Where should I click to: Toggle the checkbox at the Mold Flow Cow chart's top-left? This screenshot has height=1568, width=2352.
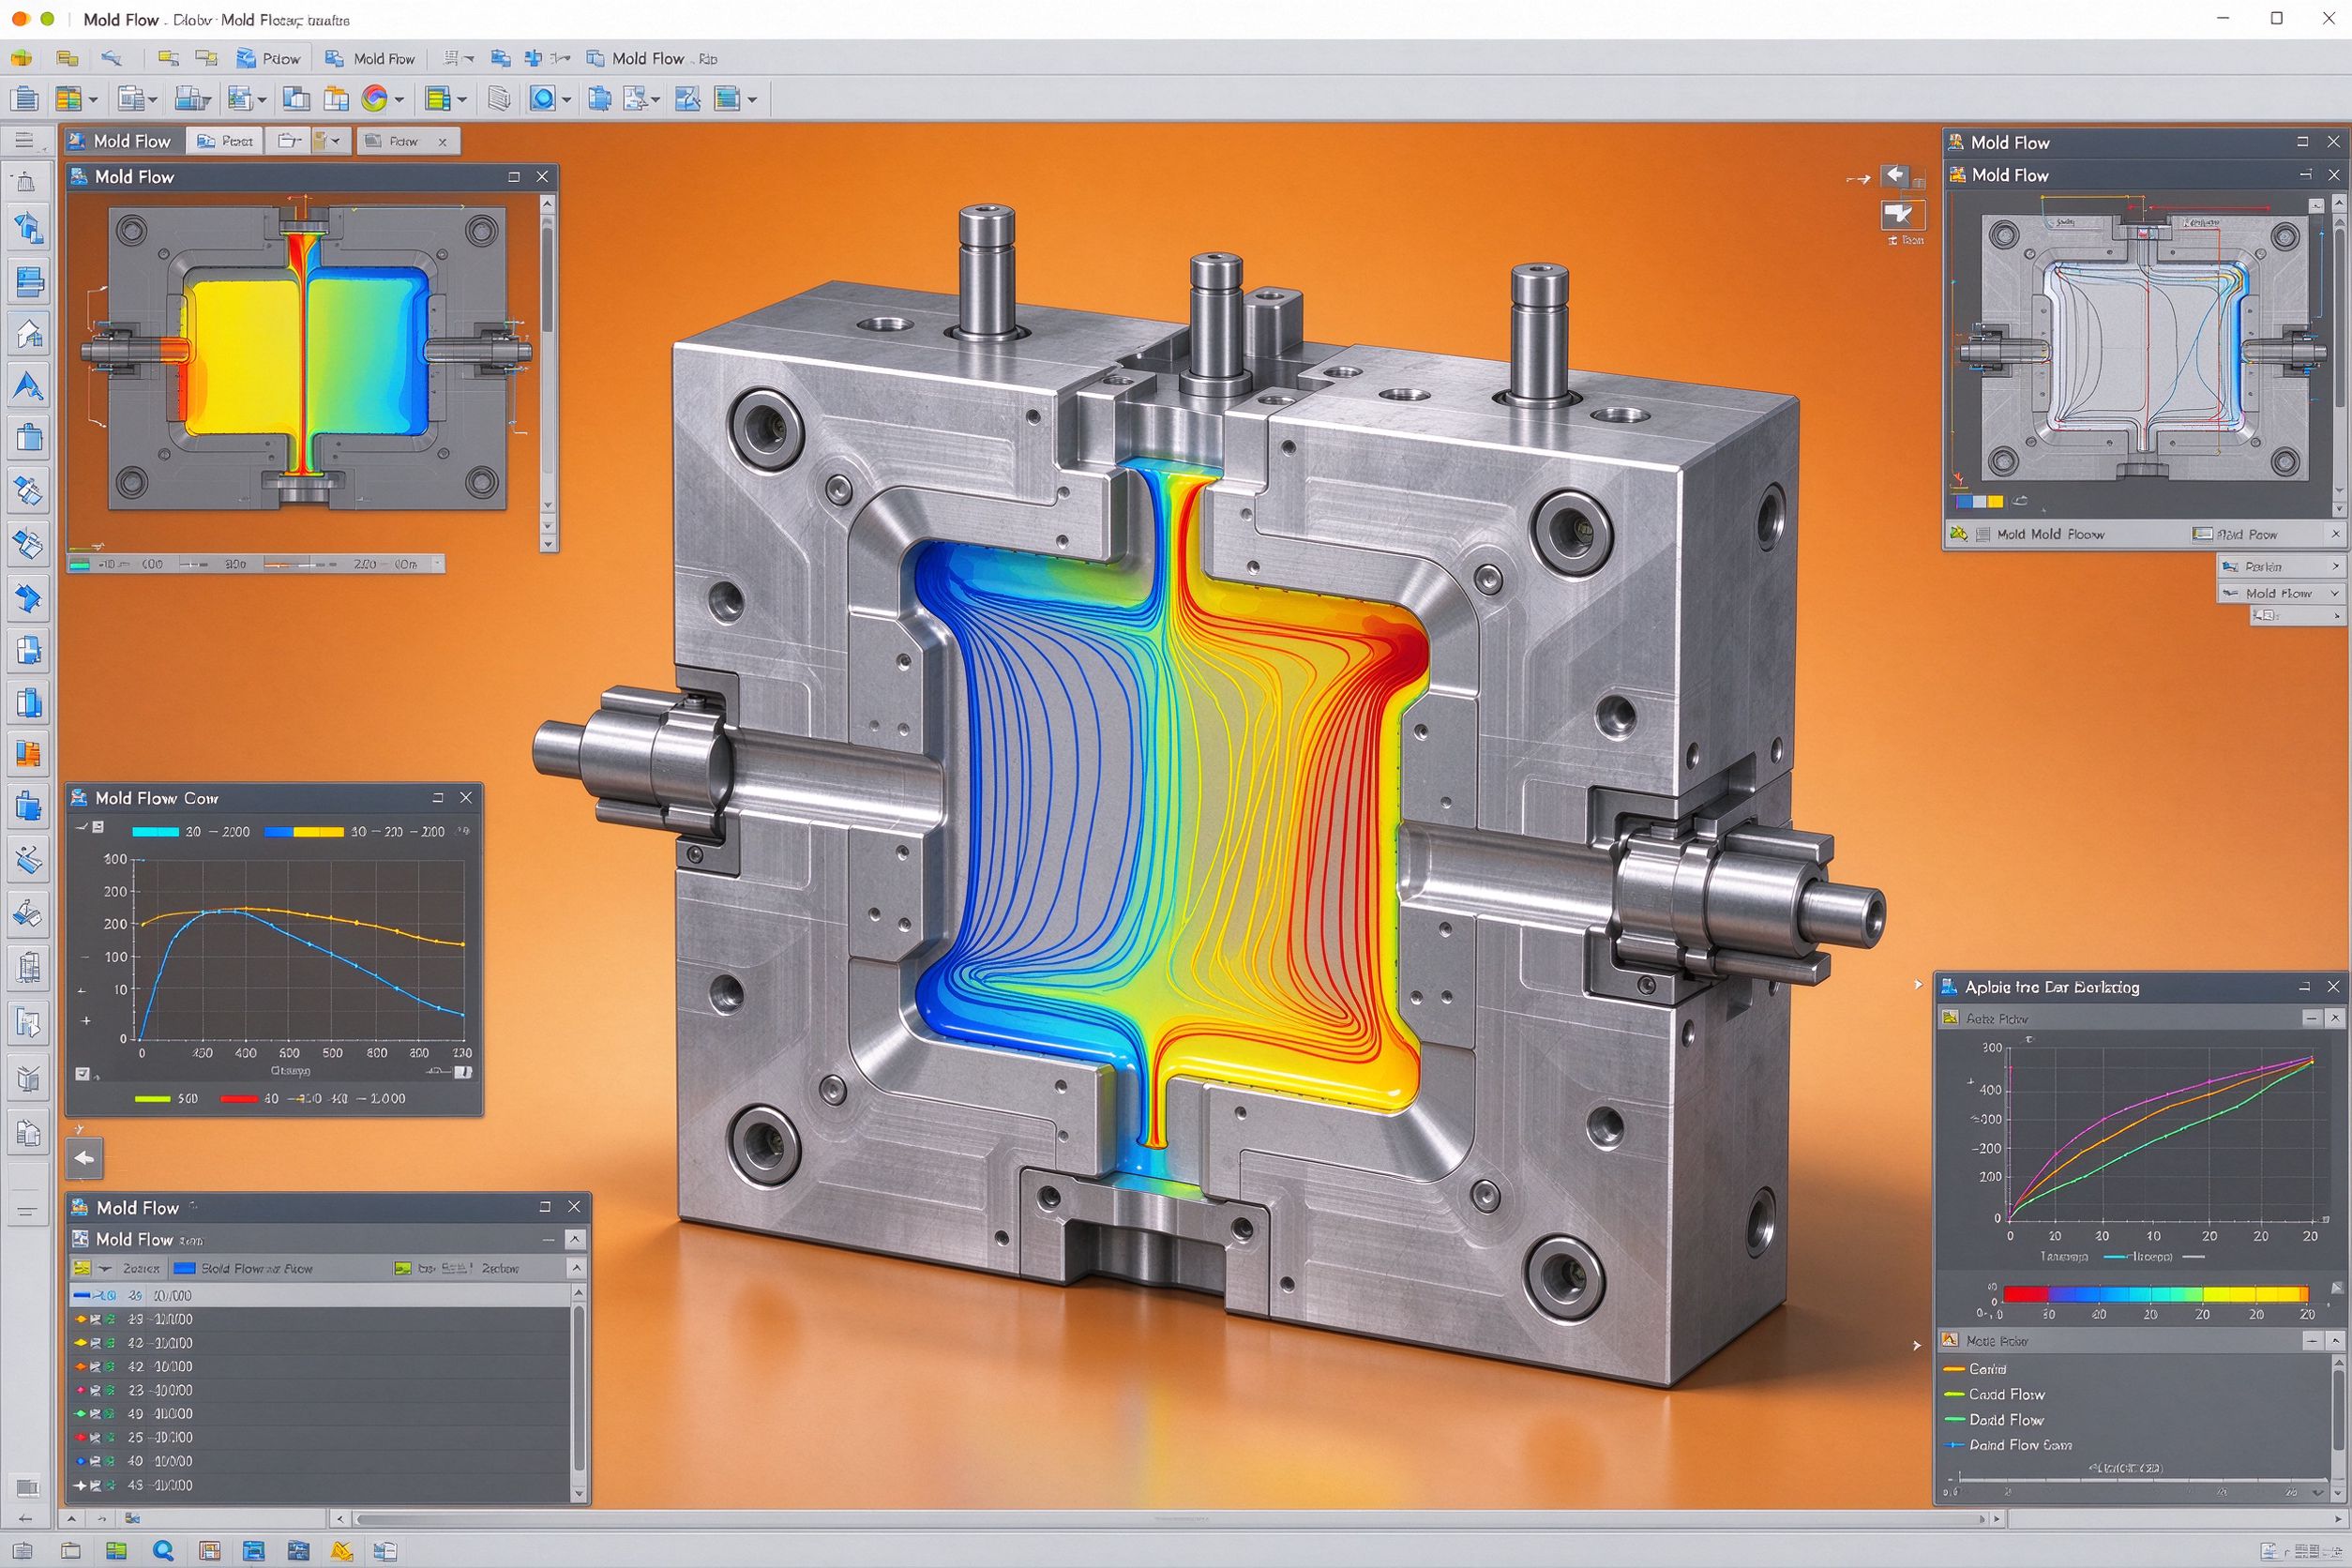tap(98, 827)
